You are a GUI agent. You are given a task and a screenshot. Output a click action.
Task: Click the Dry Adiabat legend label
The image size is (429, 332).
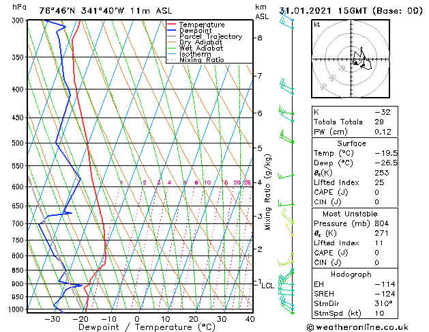click(x=201, y=42)
